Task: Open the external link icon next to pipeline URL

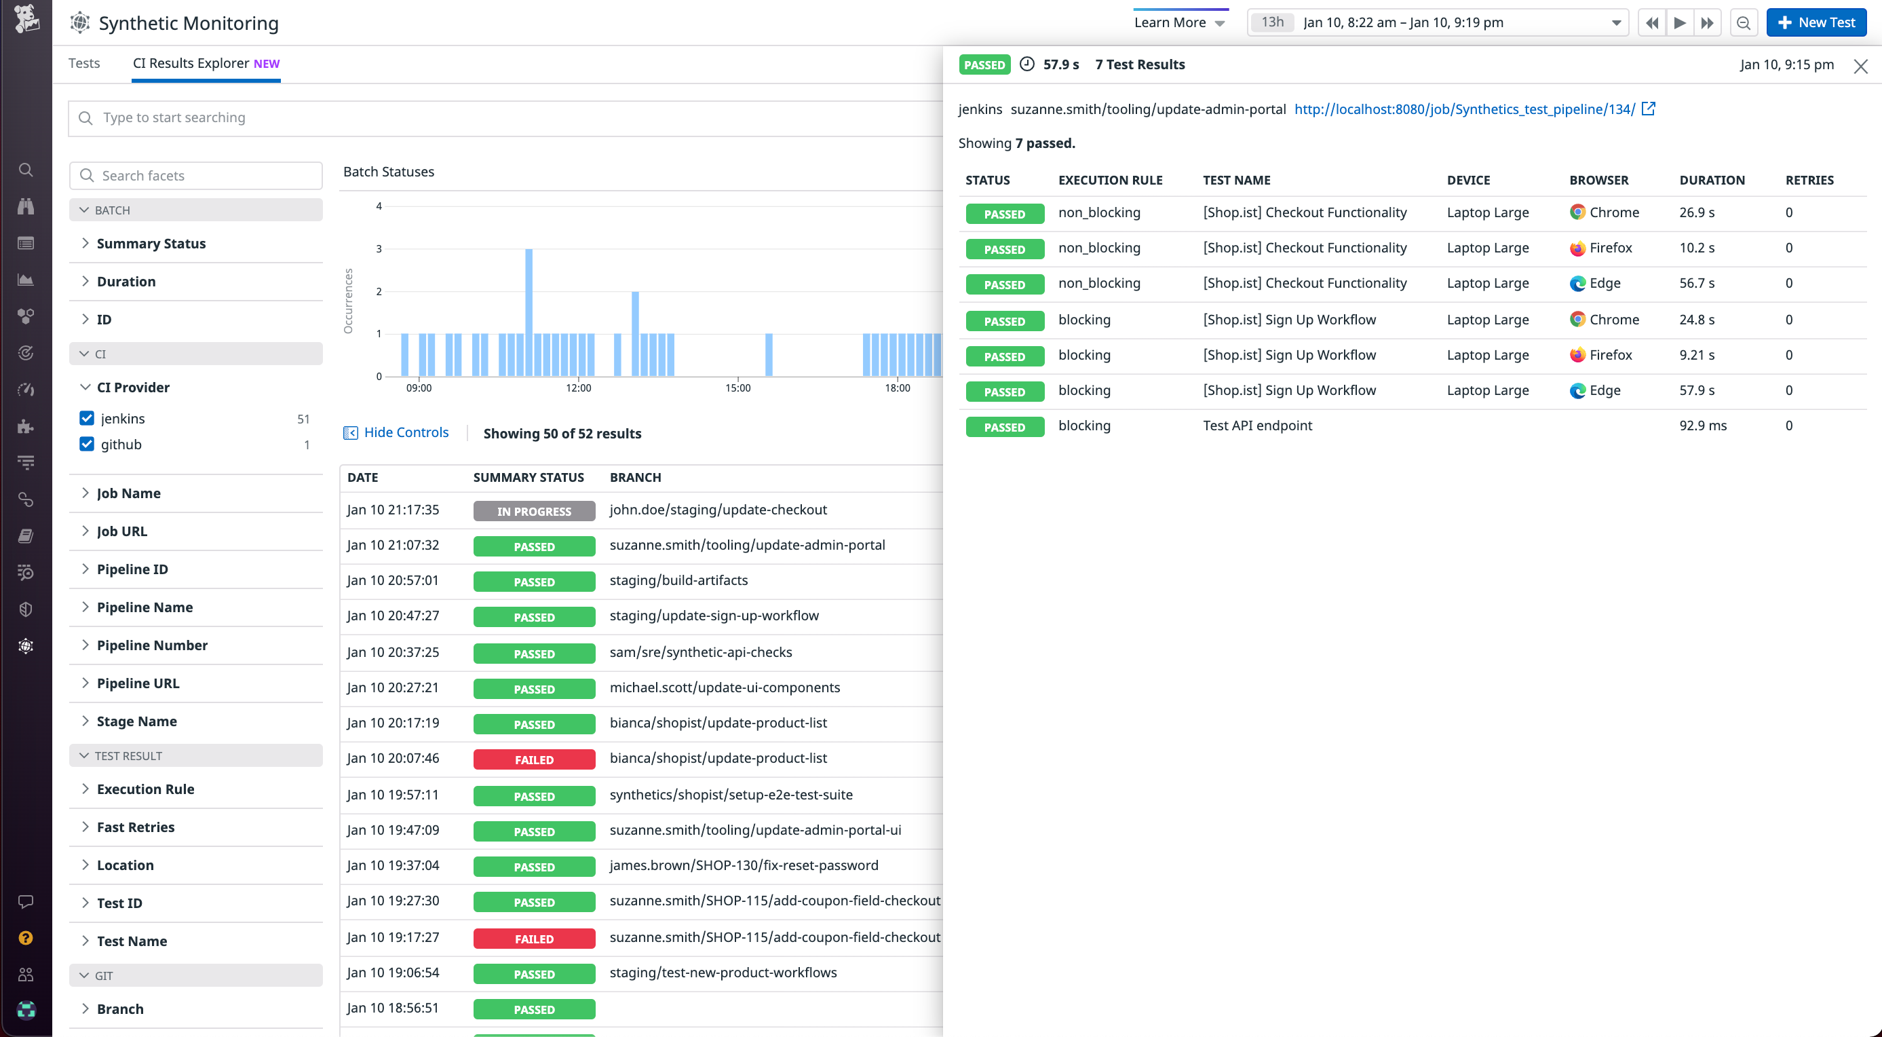Action: tap(1649, 108)
